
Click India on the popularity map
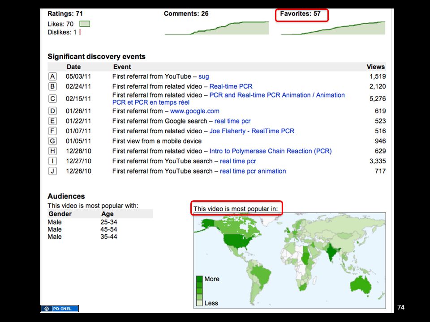332,252
